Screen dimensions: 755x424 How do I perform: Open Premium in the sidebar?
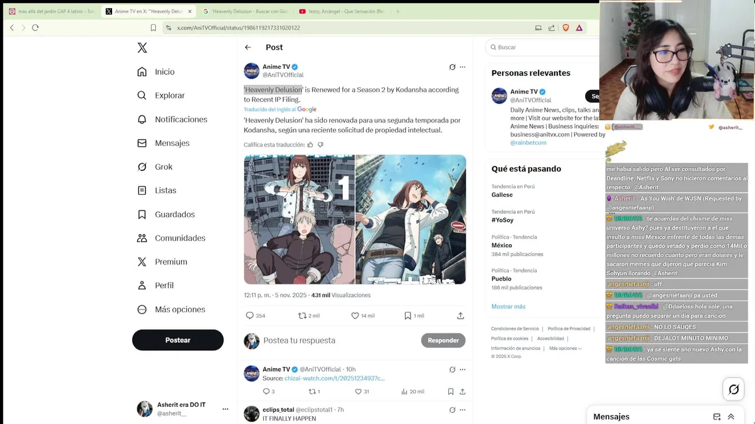coord(162,261)
